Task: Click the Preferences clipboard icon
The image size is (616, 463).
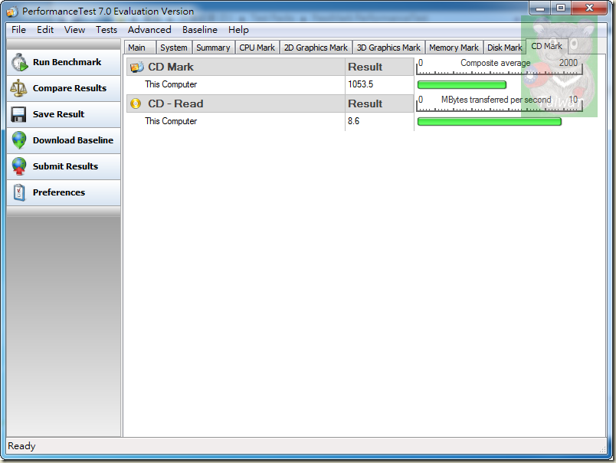Action: (19, 192)
